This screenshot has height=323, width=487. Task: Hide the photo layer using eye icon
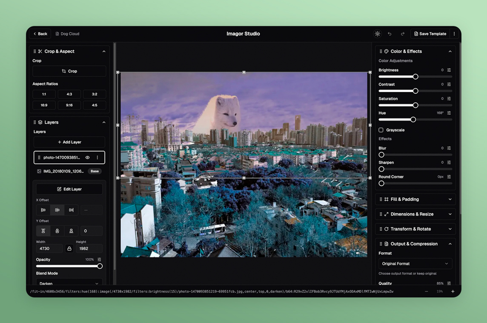click(x=88, y=158)
